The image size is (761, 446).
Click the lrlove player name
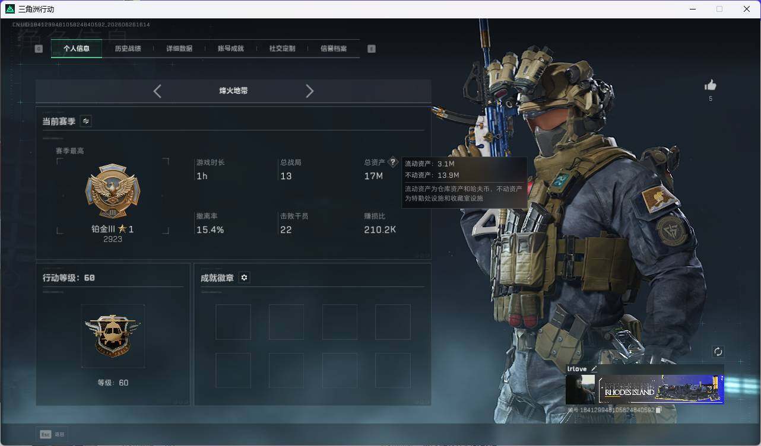[577, 369]
